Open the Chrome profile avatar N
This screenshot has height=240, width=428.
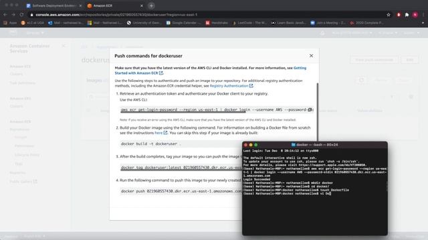pos(415,15)
